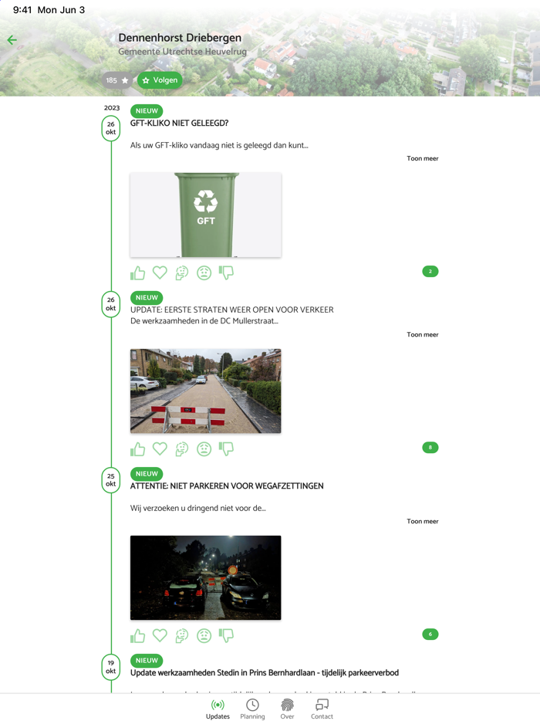
Task: Tap sad face on straten weer open post
Action: tap(204, 449)
